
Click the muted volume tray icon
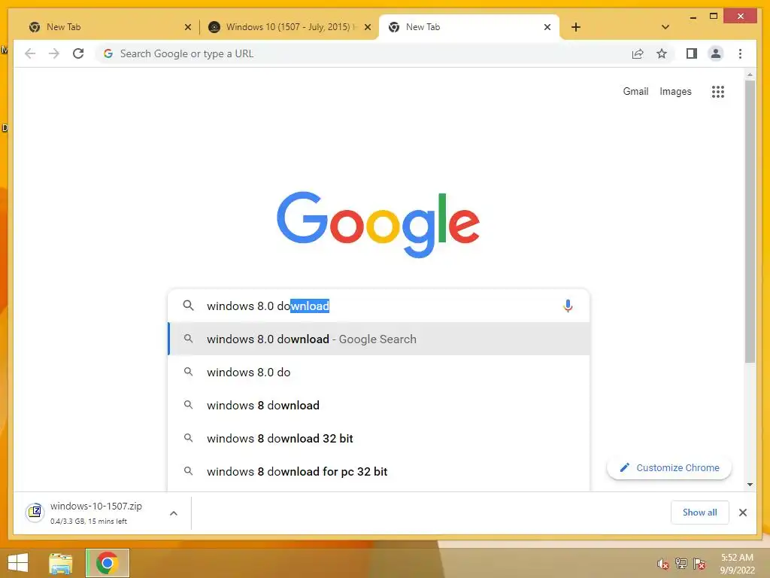tap(663, 564)
